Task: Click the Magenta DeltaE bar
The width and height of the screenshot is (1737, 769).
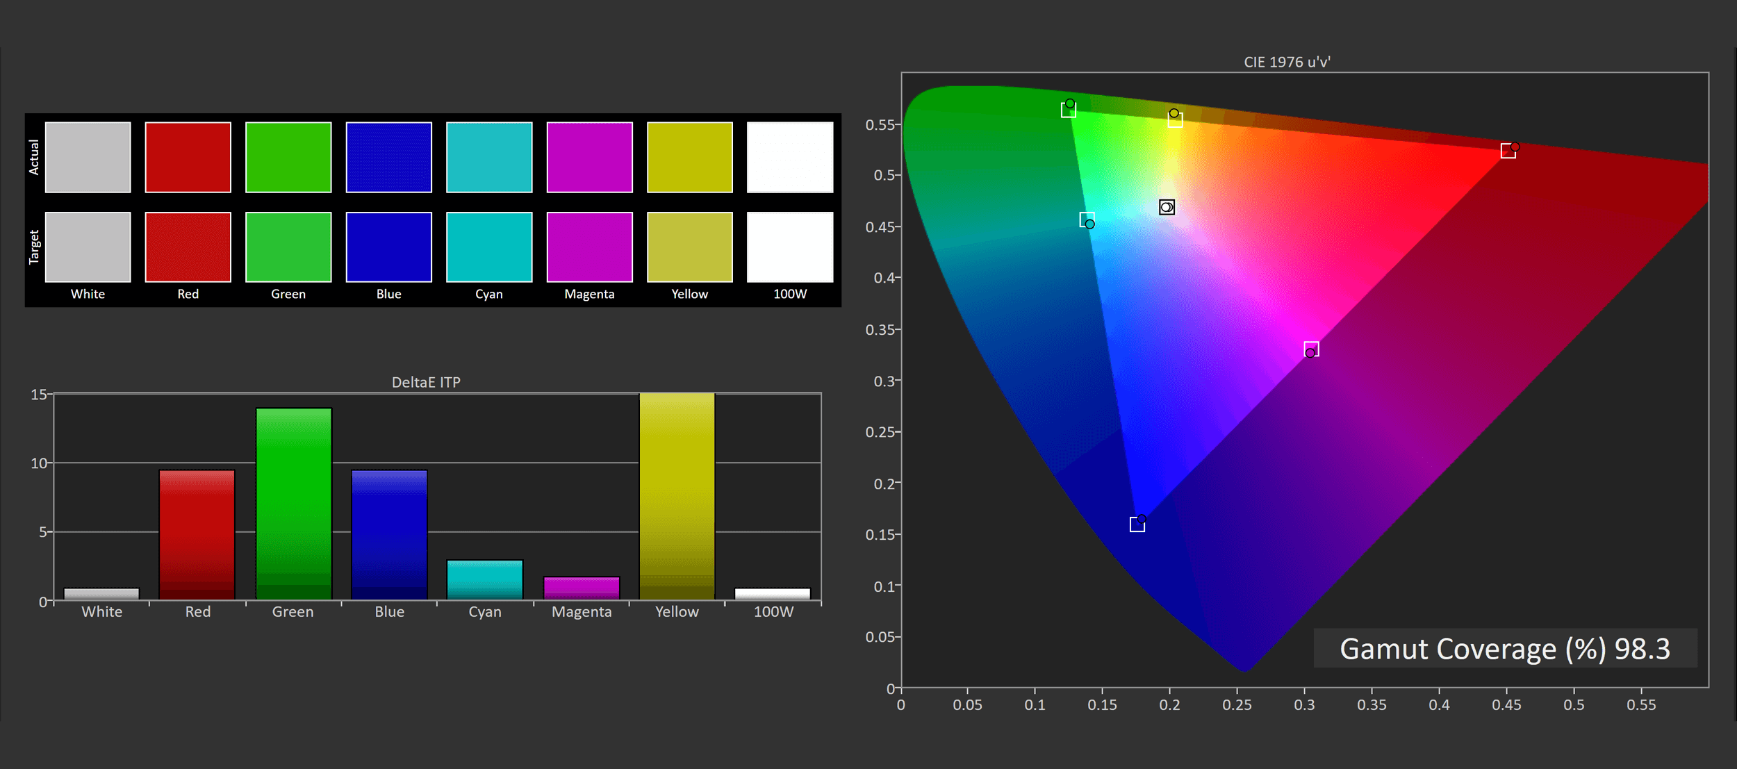Action: tap(581, 588)
